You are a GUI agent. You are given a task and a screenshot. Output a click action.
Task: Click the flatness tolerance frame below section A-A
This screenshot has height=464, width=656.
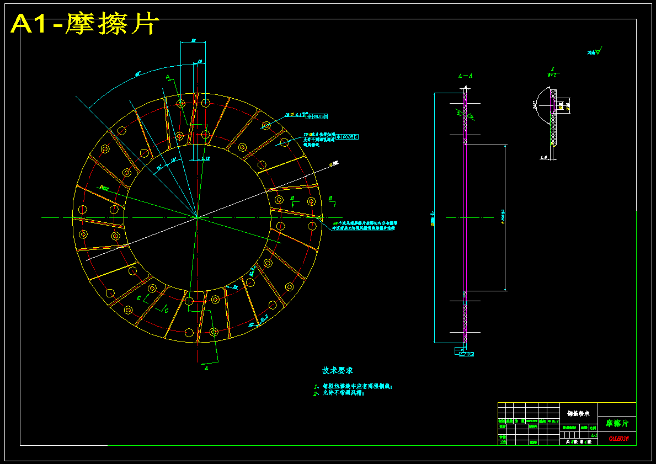coord(466,354)
